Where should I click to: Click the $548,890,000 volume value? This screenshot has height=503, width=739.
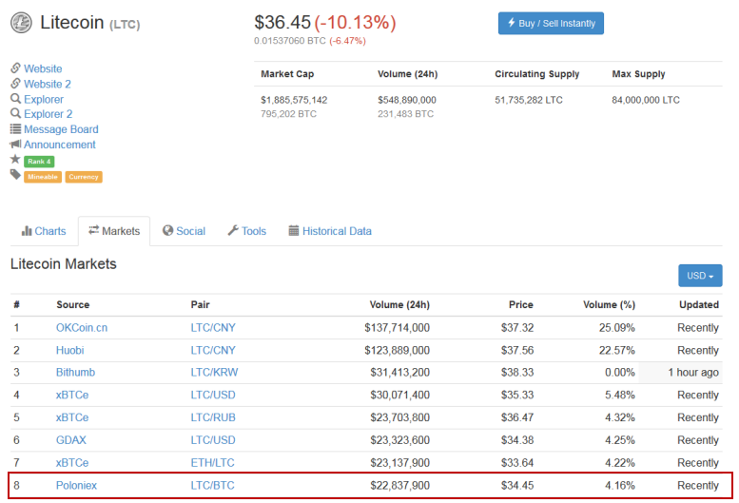click(407, 100)
